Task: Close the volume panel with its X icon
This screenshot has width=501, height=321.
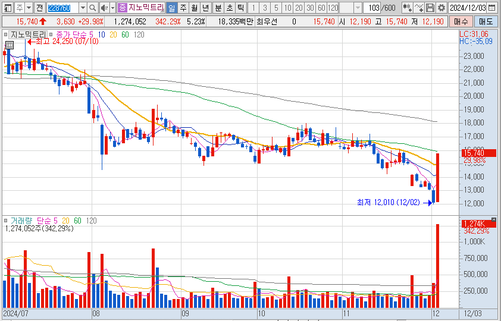Action: [494, 219]
